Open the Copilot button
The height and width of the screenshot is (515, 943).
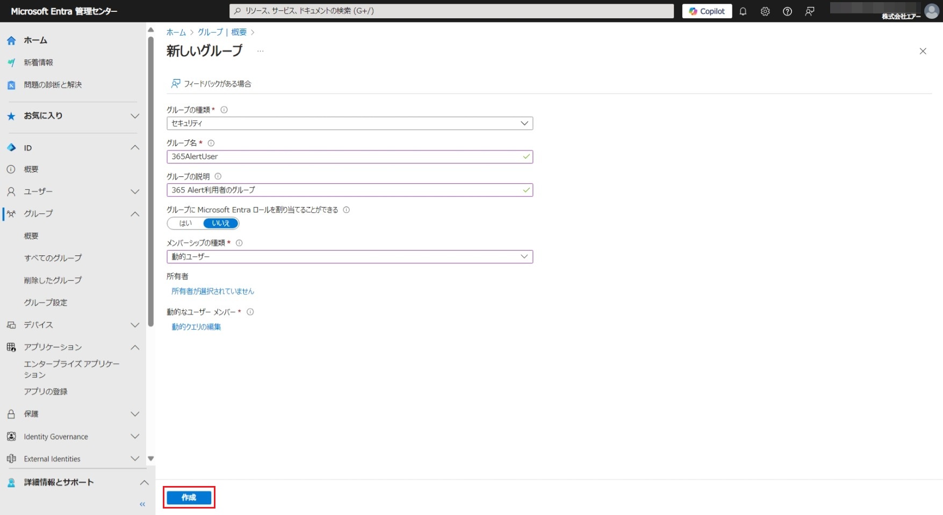coord(707,11)
